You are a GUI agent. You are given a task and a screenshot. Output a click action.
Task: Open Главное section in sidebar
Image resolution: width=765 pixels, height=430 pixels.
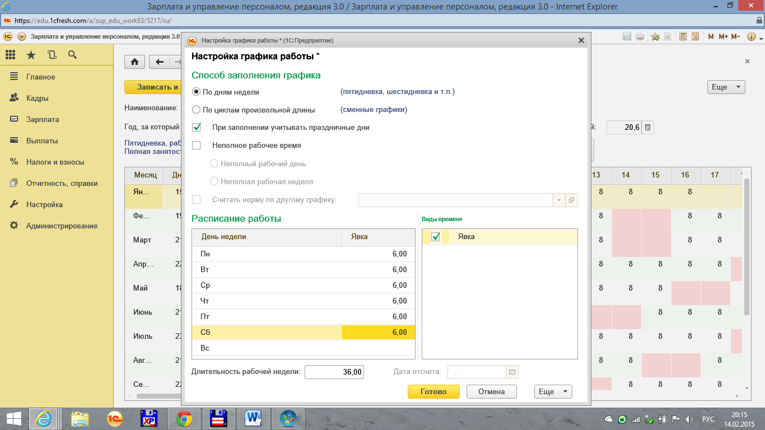coord(40,77)
